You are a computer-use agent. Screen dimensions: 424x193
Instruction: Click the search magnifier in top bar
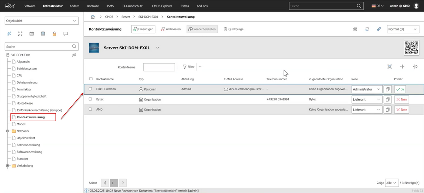tap(359, 6)
